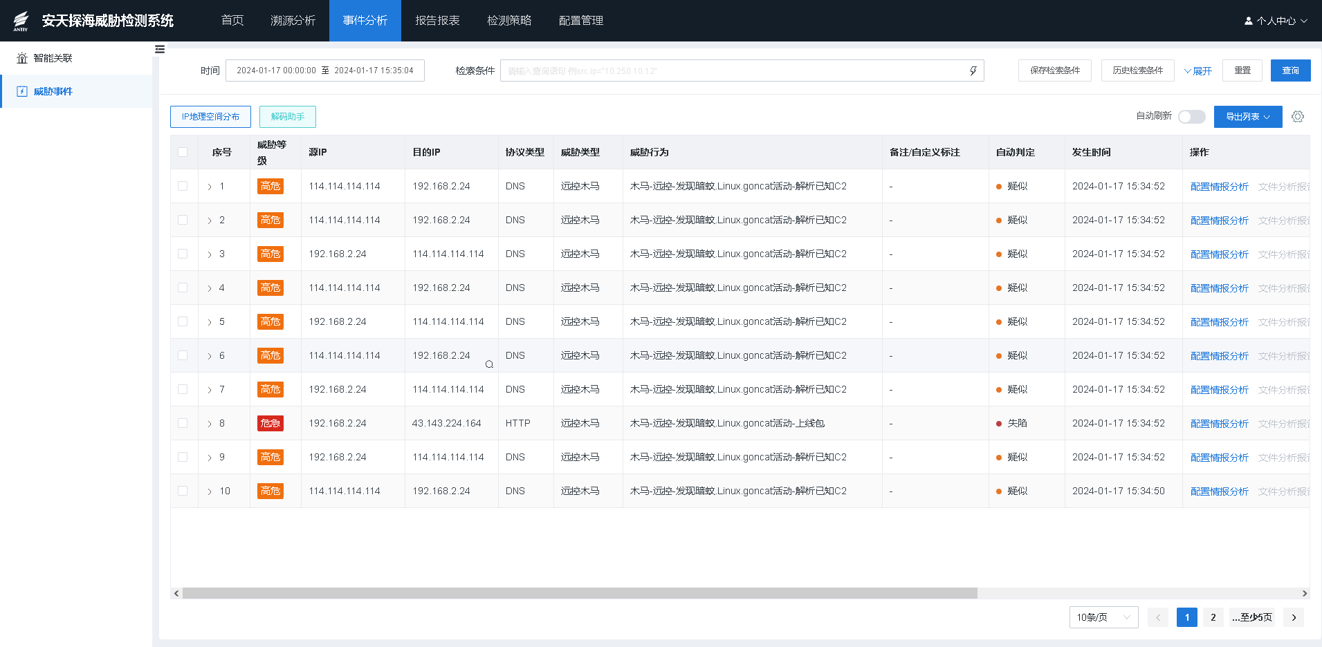The image size is (1322, 647).
Task: Select the checkbox for row 9
Action: [183, 457]
